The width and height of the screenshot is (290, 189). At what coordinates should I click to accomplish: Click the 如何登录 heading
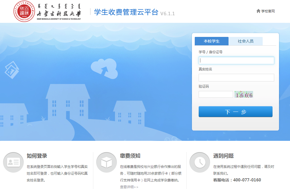coord(37,156)
